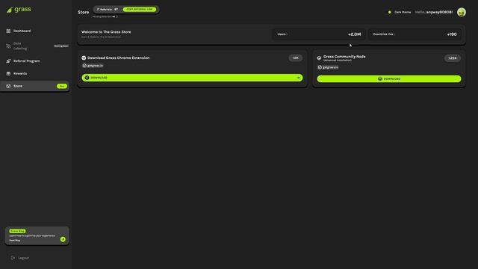Open getgrass.io link in Chrome Extension card
This screenshot has height=269, width=478.
(93, 66)
